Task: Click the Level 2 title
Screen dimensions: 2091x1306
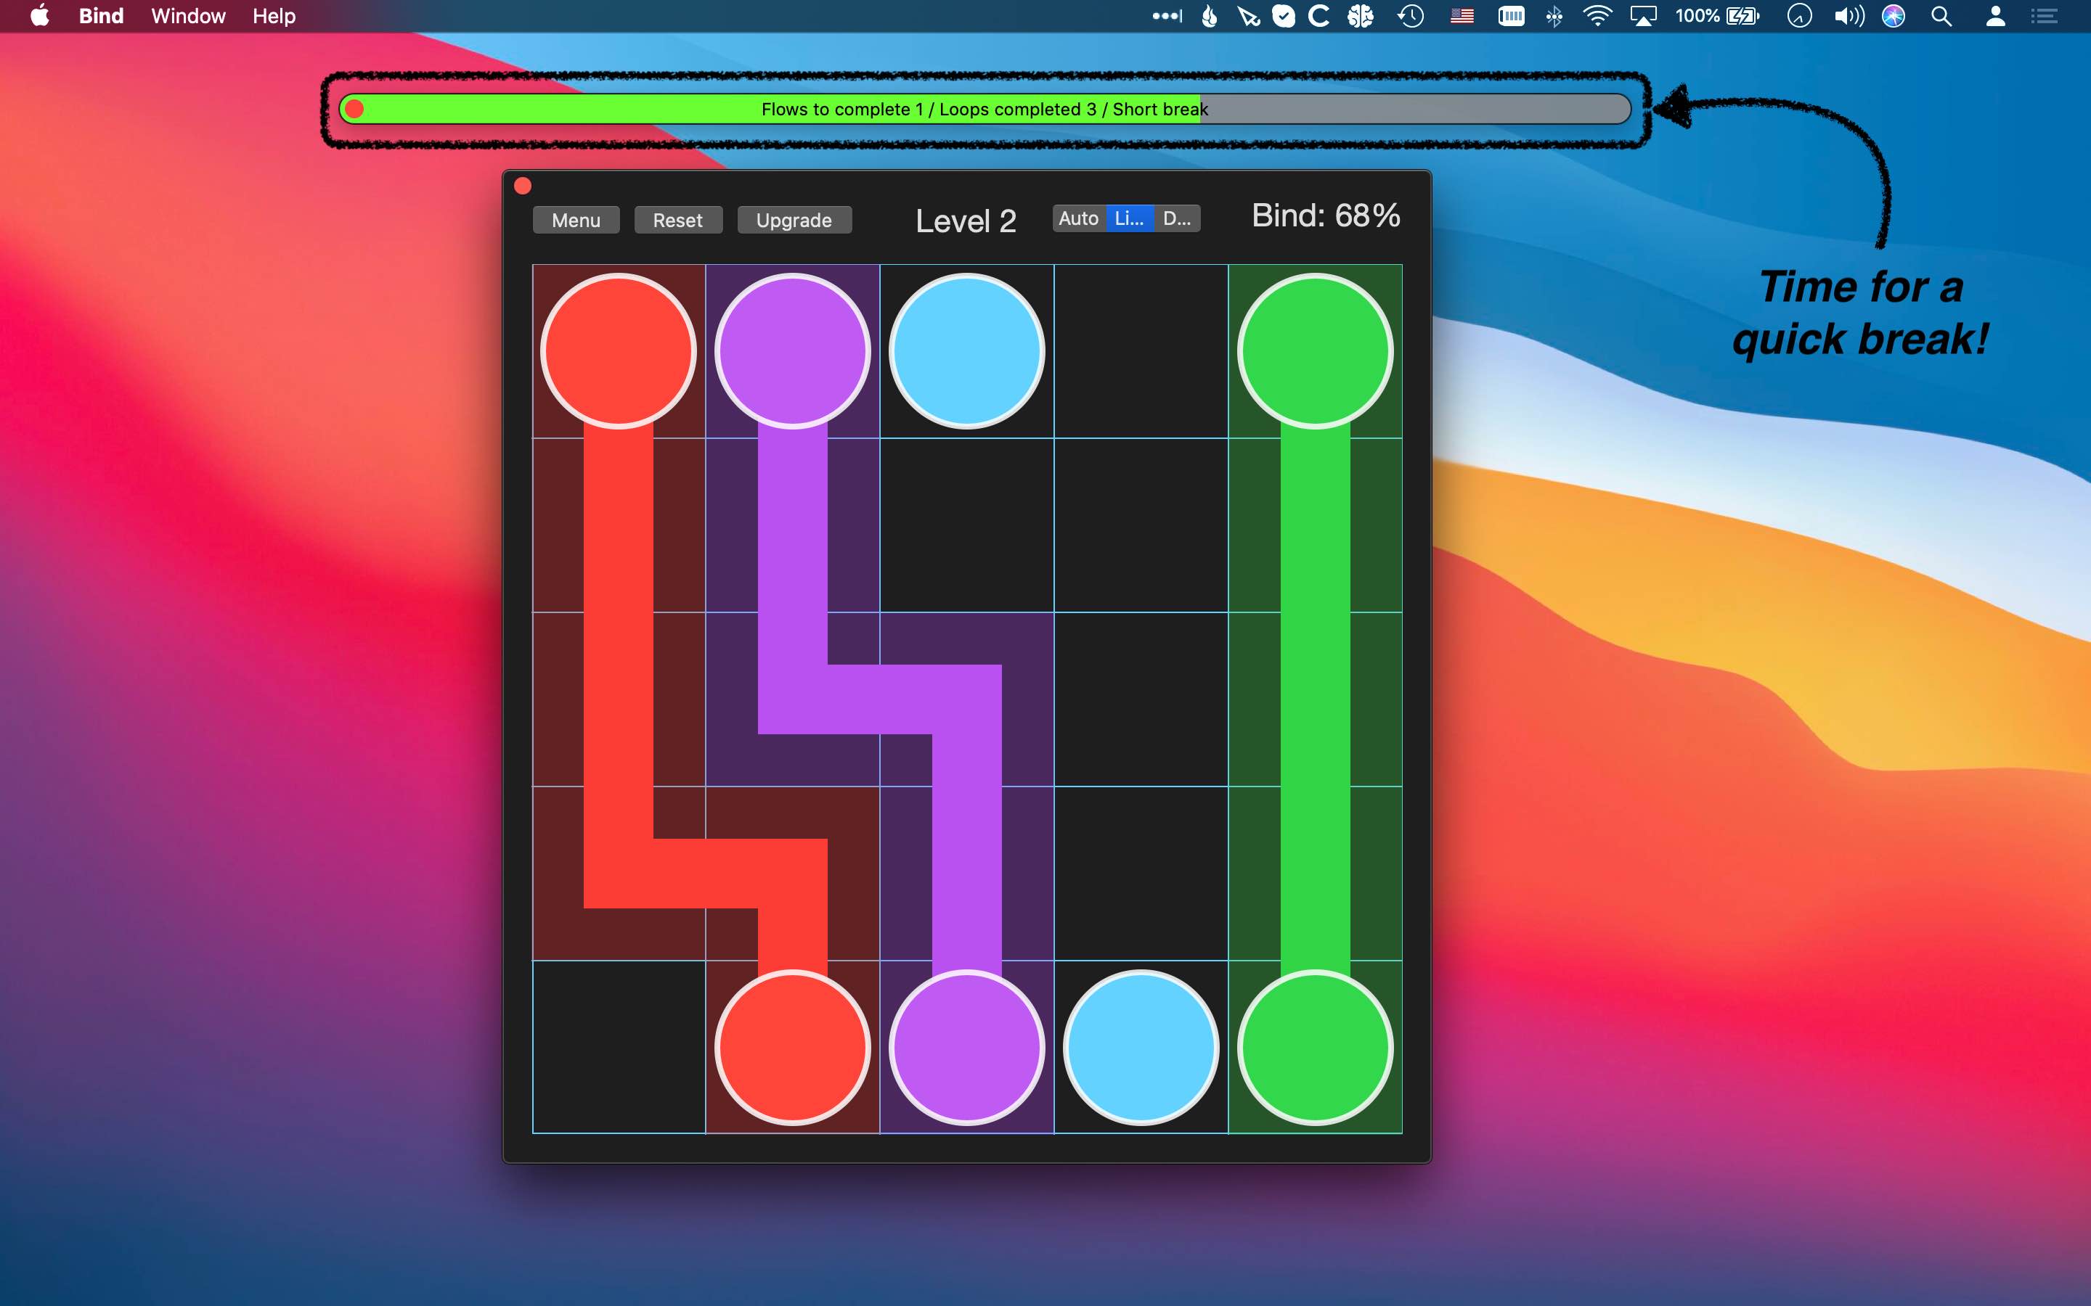Action: coord(965,221)
